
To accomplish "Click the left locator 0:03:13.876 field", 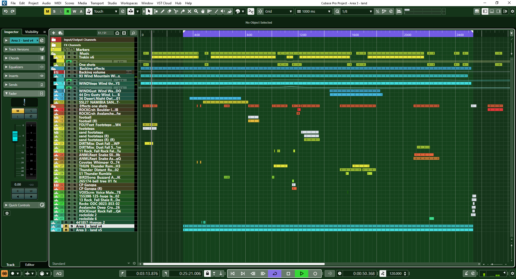I will tap(143, 274).
